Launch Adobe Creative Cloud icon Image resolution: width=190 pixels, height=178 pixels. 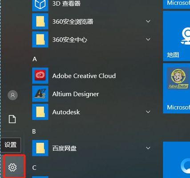(40, 76)
